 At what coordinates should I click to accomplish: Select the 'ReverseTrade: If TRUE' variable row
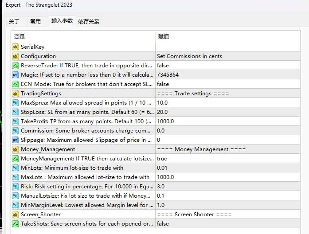pyautogui.click(x=86, y=66)
